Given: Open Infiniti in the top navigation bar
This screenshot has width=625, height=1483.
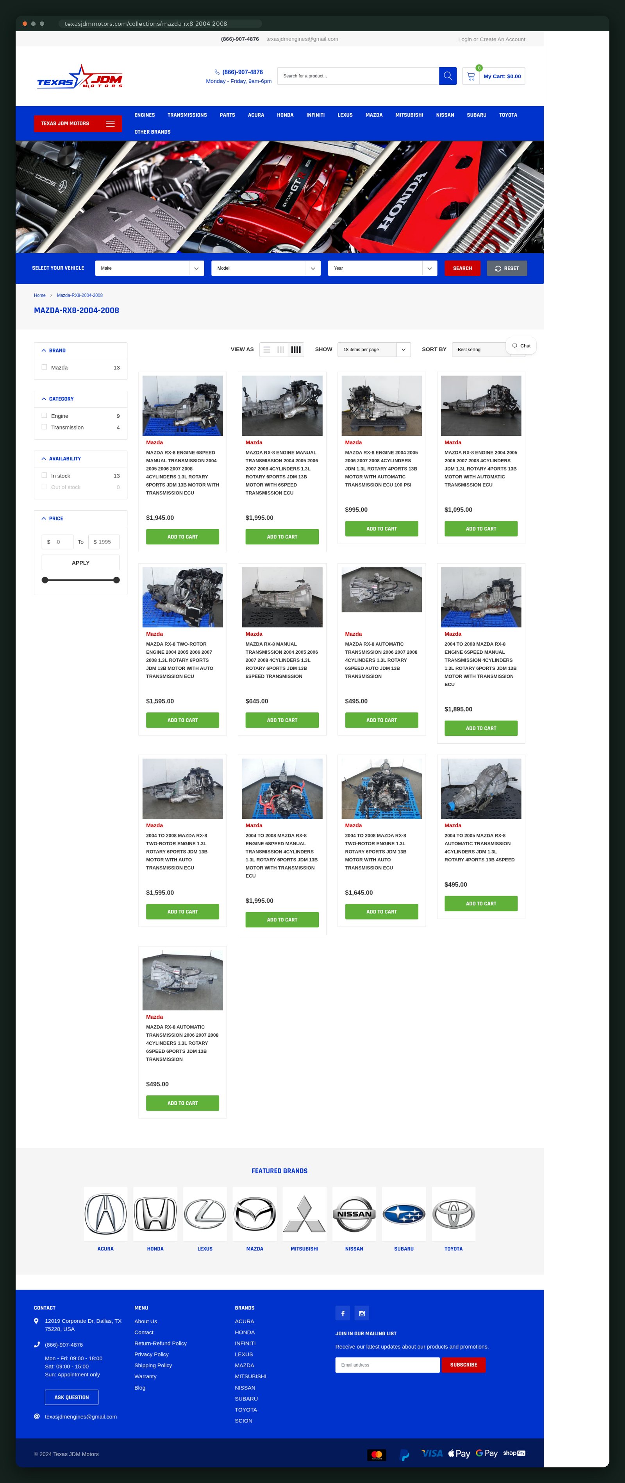Looking at the screenshot, I should coord(315,115).
